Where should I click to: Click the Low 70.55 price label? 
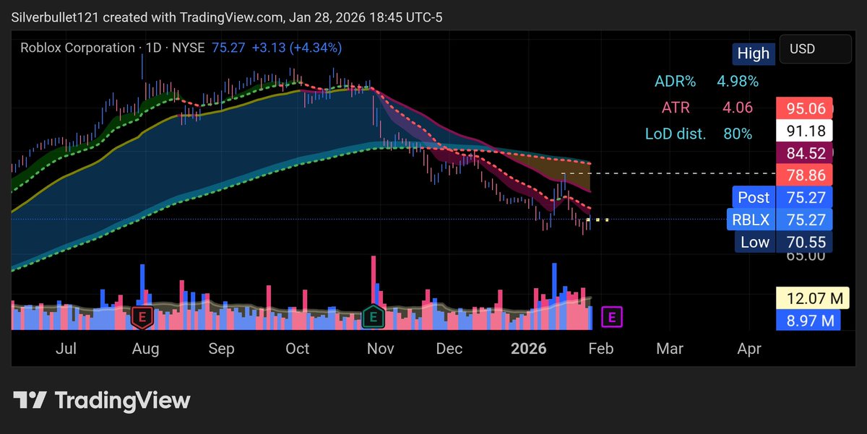click(x=783, y=242)
